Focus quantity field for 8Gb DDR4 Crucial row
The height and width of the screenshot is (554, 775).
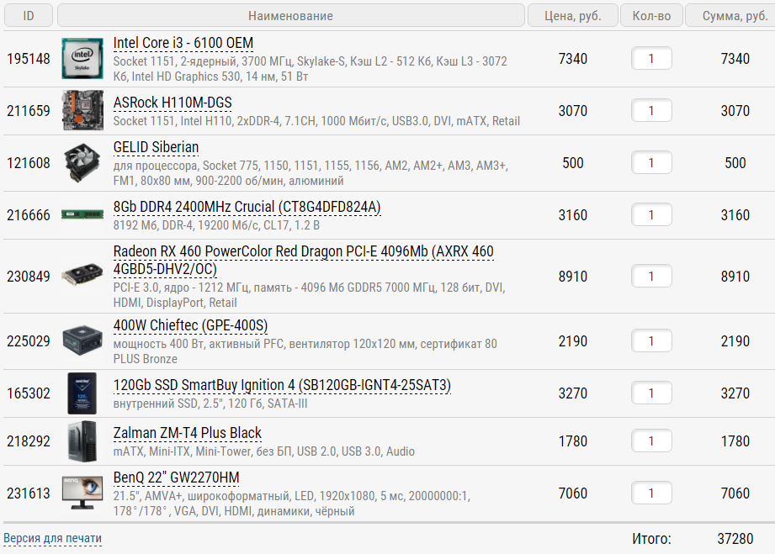651,214
